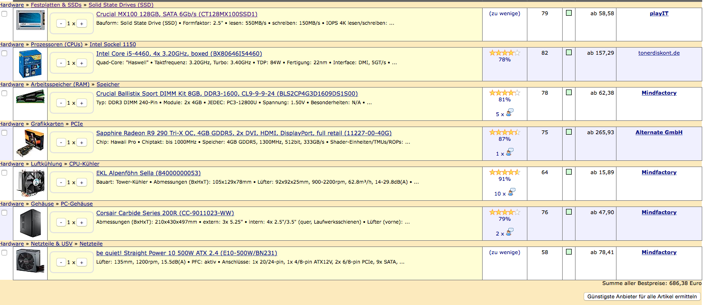Decrease quantity of Intel Core i5-4460
Screen dimensions: 707x305
61,63
